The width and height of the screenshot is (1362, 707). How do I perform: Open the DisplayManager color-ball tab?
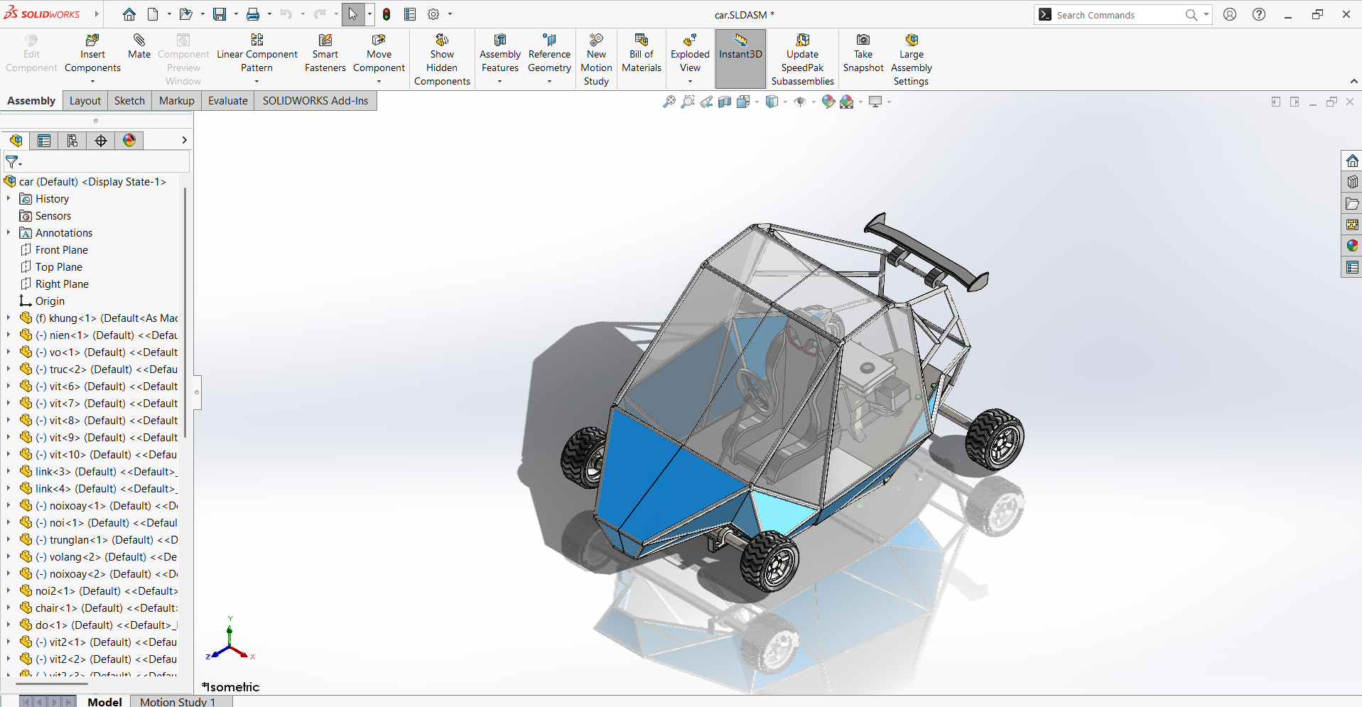tap(129, 141)
